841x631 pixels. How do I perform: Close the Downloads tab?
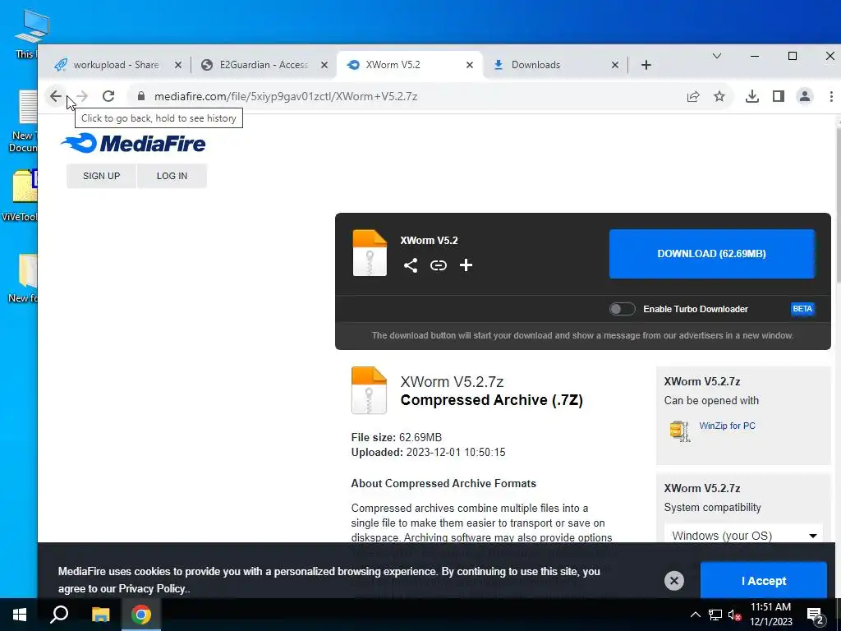[614, 65]
